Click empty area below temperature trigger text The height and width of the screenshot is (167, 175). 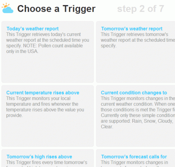(x=47, y=132)
